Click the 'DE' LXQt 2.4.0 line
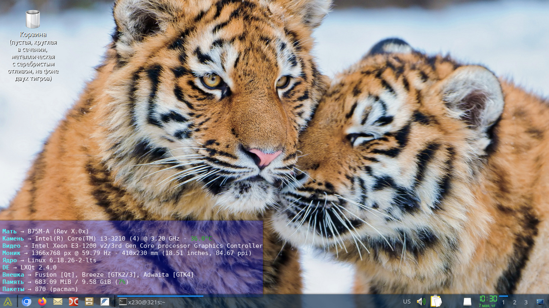Screen dimensions: 549x308 (29, 268)
